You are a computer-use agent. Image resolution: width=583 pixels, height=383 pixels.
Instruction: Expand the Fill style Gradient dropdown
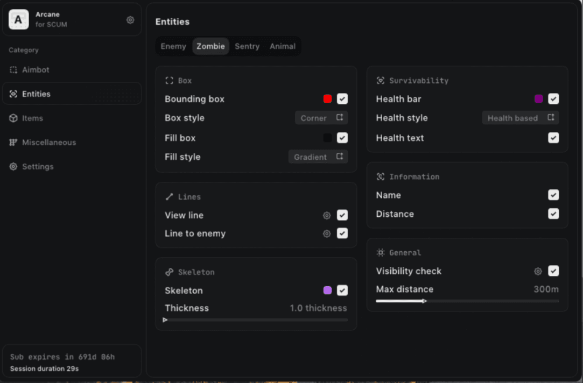click(318, 157)
